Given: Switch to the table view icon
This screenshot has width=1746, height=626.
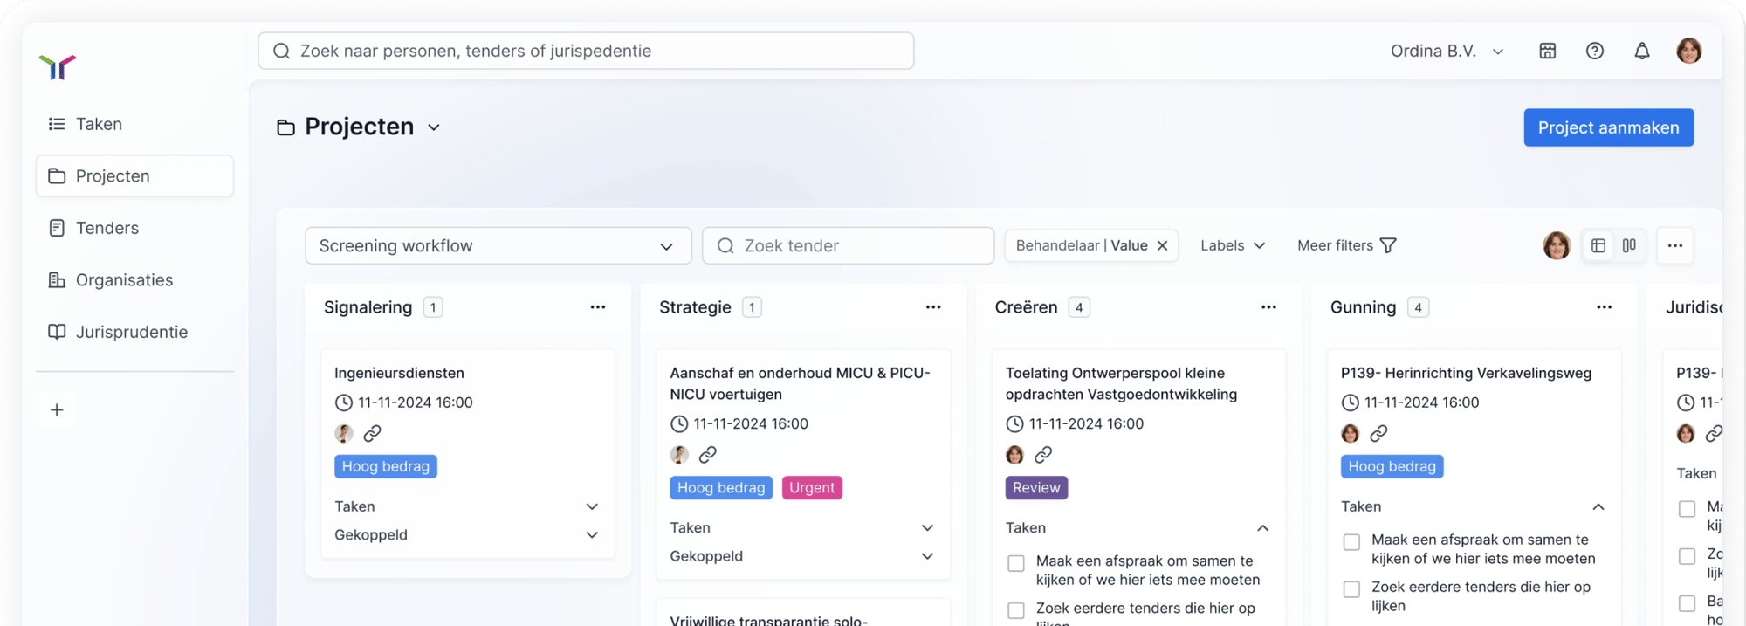Looking at the screenshot, I should 1598,246.
